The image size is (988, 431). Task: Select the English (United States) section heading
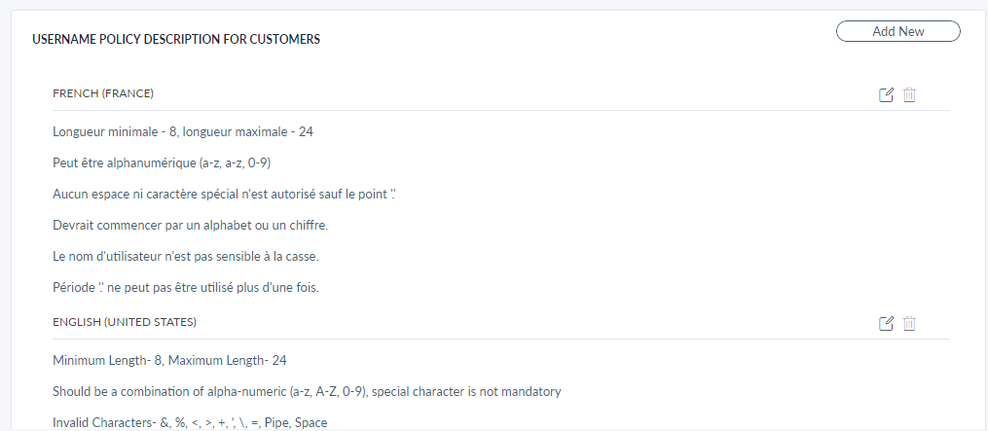tap(125, 321)
